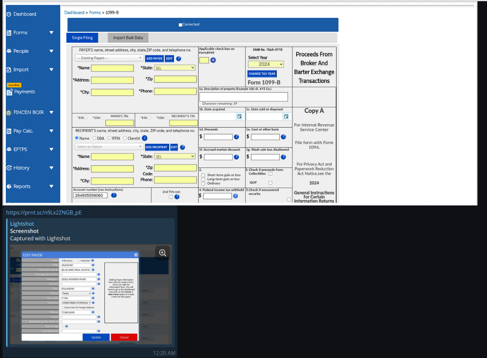
Task: Click the magnifier zoom icon on Lightshot preview
Action: (x=162, y=253)
